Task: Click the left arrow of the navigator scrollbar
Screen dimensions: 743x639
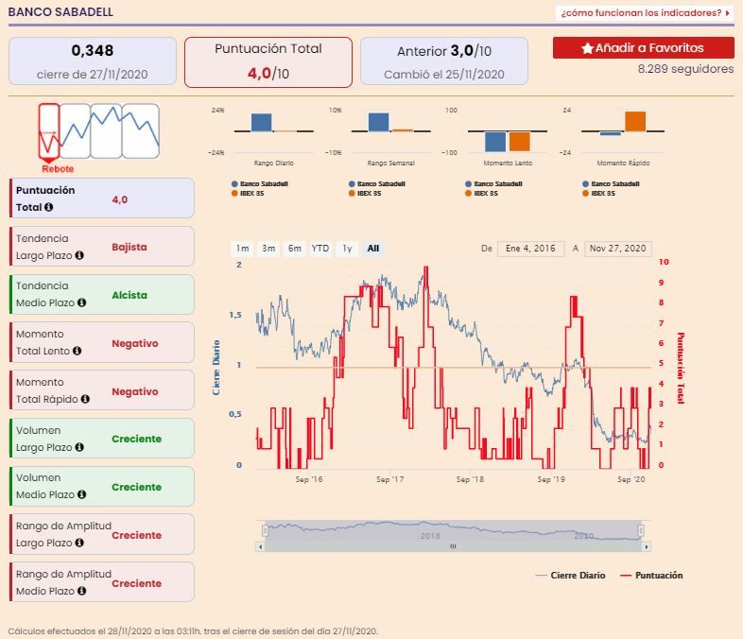Action: 260,546
